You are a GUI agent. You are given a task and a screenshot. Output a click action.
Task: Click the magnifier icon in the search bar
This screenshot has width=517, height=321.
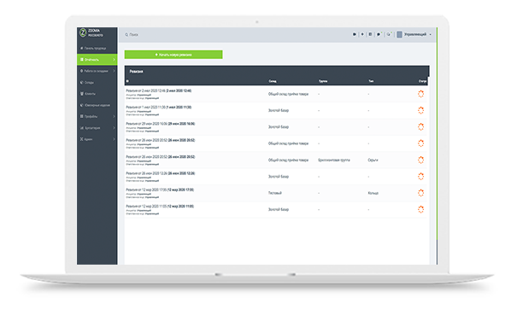point(126,35)
